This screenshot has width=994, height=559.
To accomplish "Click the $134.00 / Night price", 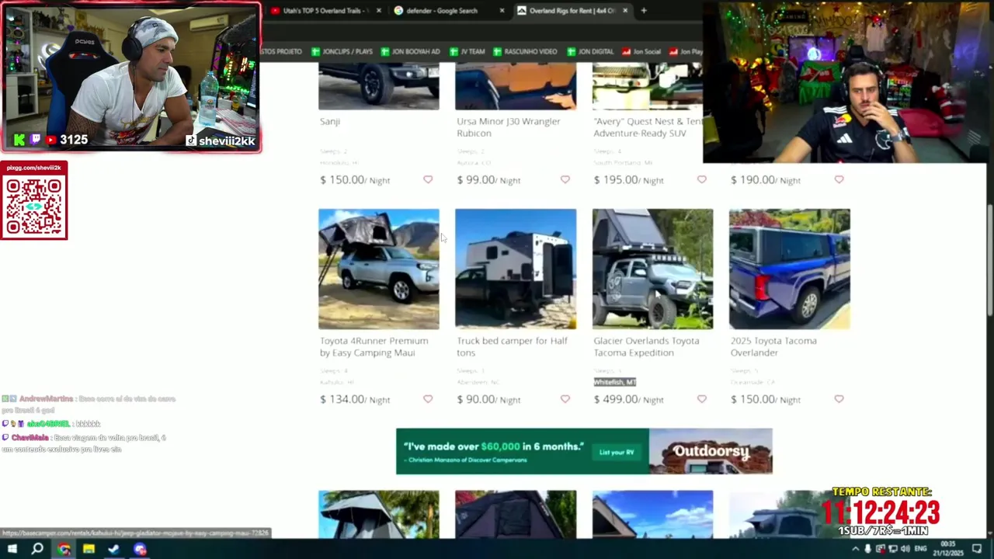I will (x=355, y=399).
